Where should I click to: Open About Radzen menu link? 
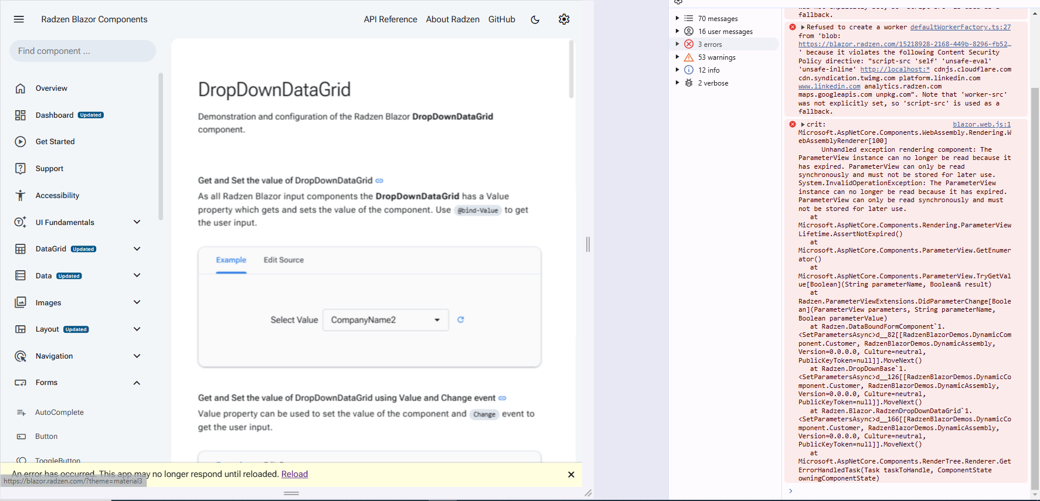tap(453, 19)
